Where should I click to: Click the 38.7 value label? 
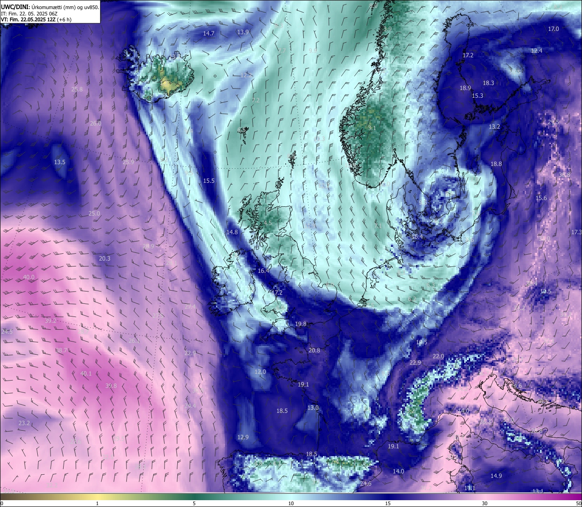[61, 351]
